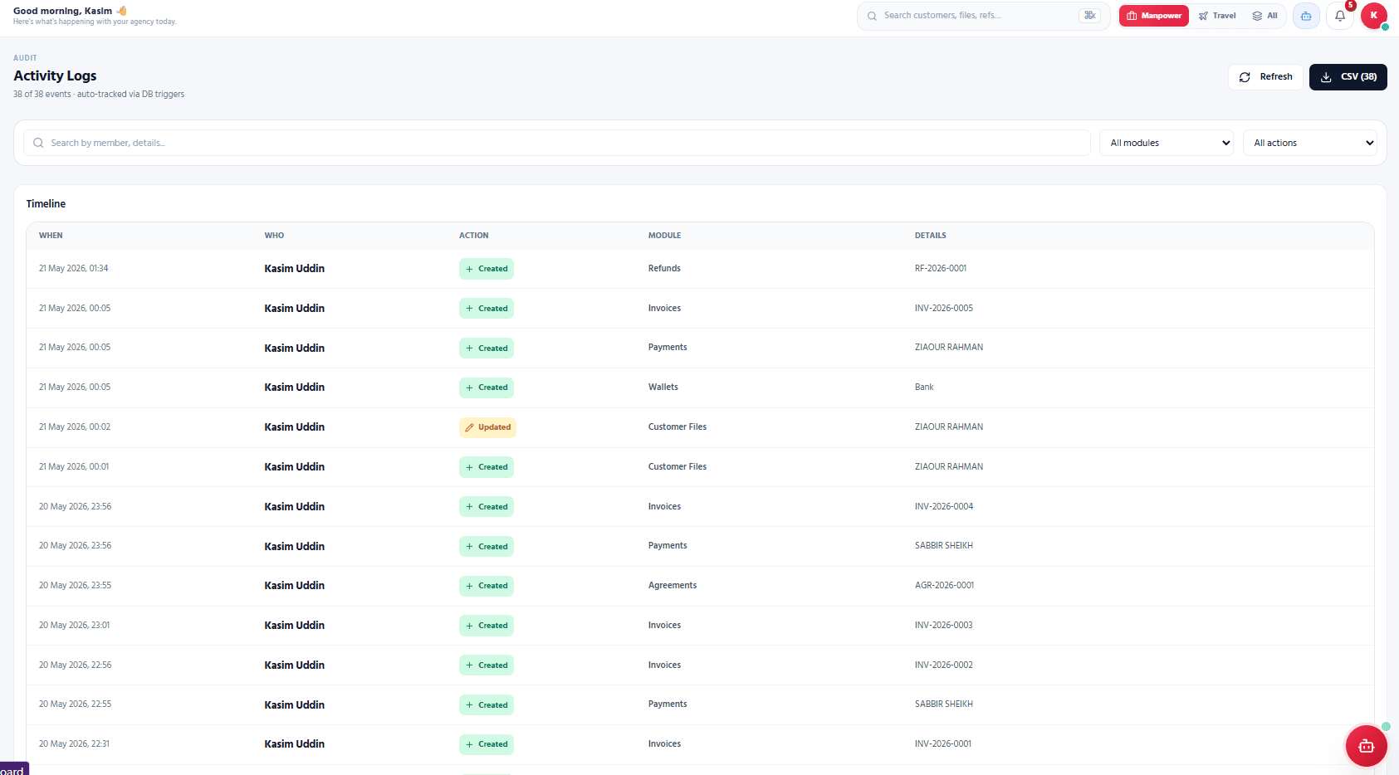Download CSV (38) export
Viewport: 1399px width, 775px height.
click(1348, 77)
